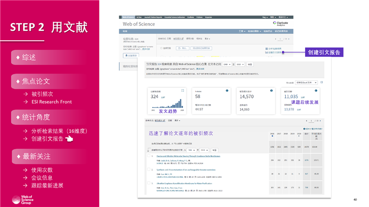Click the Clarivate Analytics logo

[x=281, y=24]
